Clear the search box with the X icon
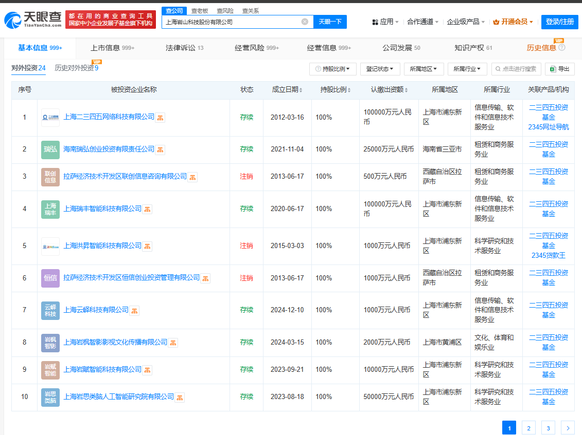Screen dimensions: 582x435 pos(305,22)
